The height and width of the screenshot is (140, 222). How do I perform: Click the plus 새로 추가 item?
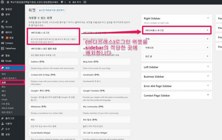(x=75, y=2)
